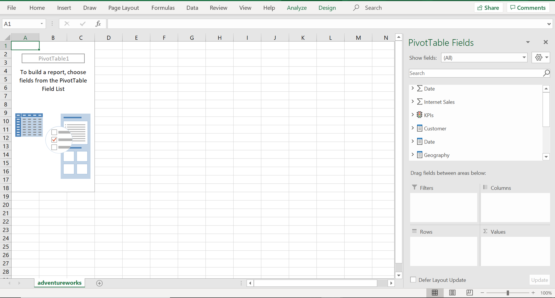Expand the Date measure group

point(413,88)
